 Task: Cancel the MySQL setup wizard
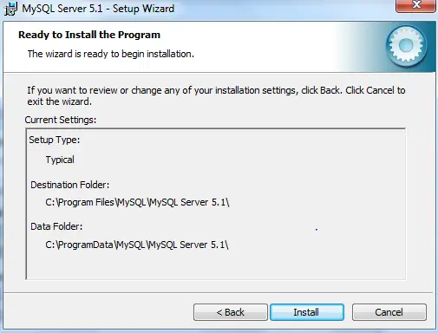coord(389,312)
